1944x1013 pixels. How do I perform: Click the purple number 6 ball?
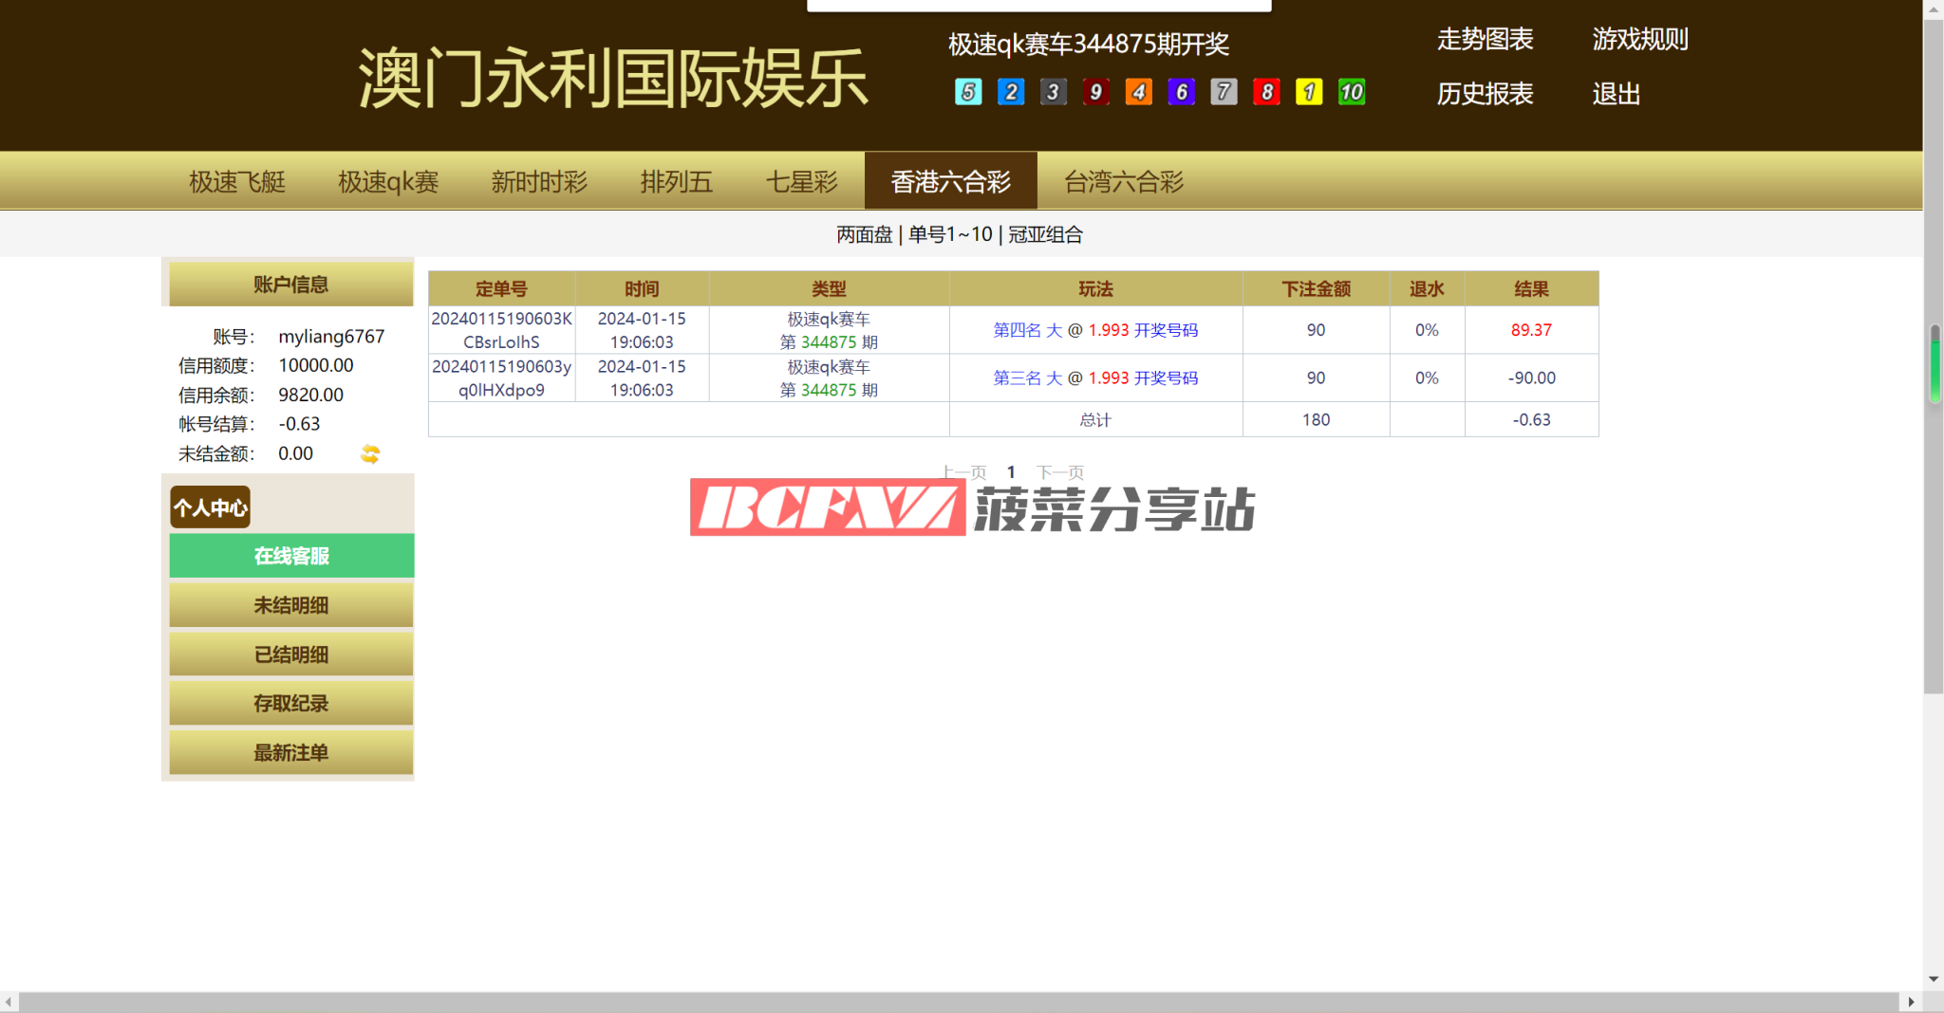[x=1181, y=92]
